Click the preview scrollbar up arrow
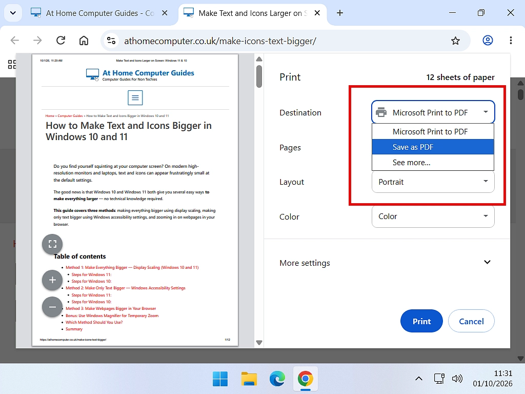Image resolution: width=525 pixels, height=394 pixels. point(259,60)
